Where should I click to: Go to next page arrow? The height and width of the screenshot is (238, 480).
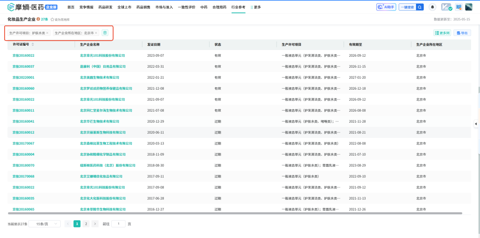point(95,224)
